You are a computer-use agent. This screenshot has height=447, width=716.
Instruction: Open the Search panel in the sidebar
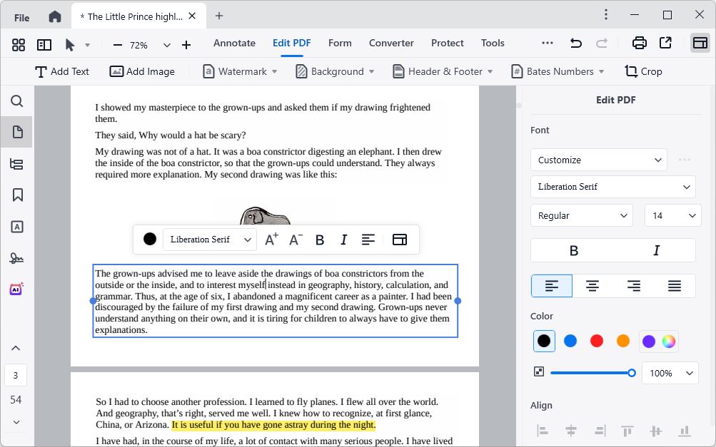(x=16, y=101)
